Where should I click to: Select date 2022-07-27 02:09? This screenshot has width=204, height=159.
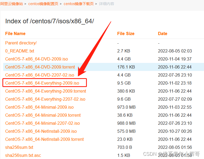tap(175, 99)
